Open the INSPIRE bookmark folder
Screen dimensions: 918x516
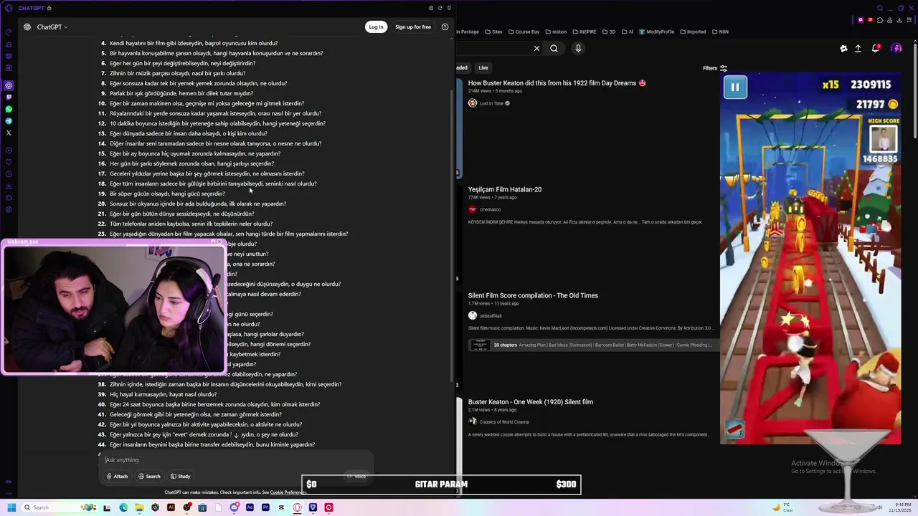[x=584, y=32]
